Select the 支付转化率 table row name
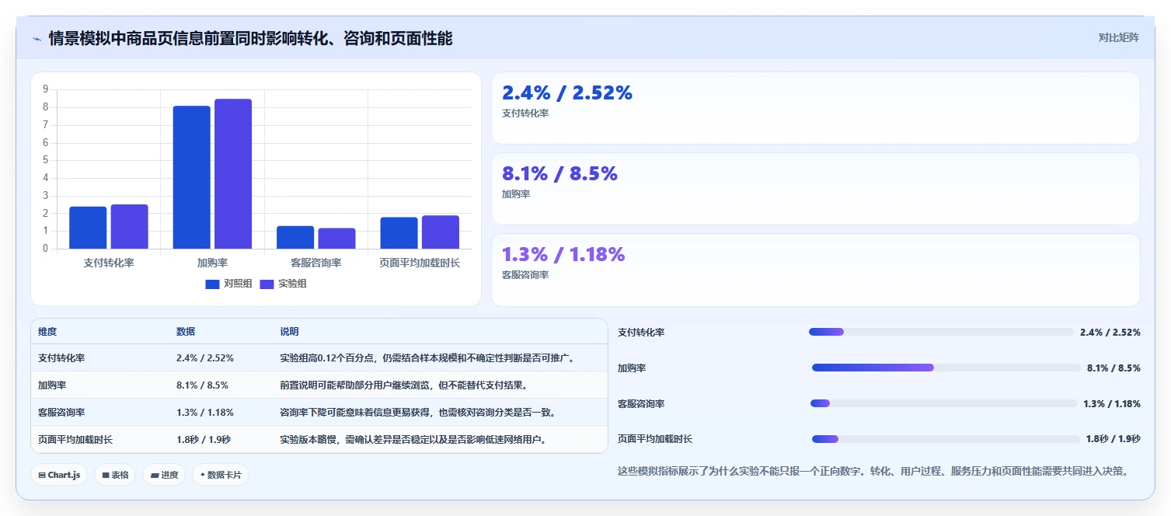Viewport: 1171px width, 516px height. 61,358
